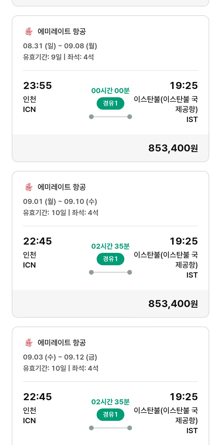Click 00시간 00분 duration label
Image resolution: width=221 pixels, height=445 pixels.
click(111, 91)
